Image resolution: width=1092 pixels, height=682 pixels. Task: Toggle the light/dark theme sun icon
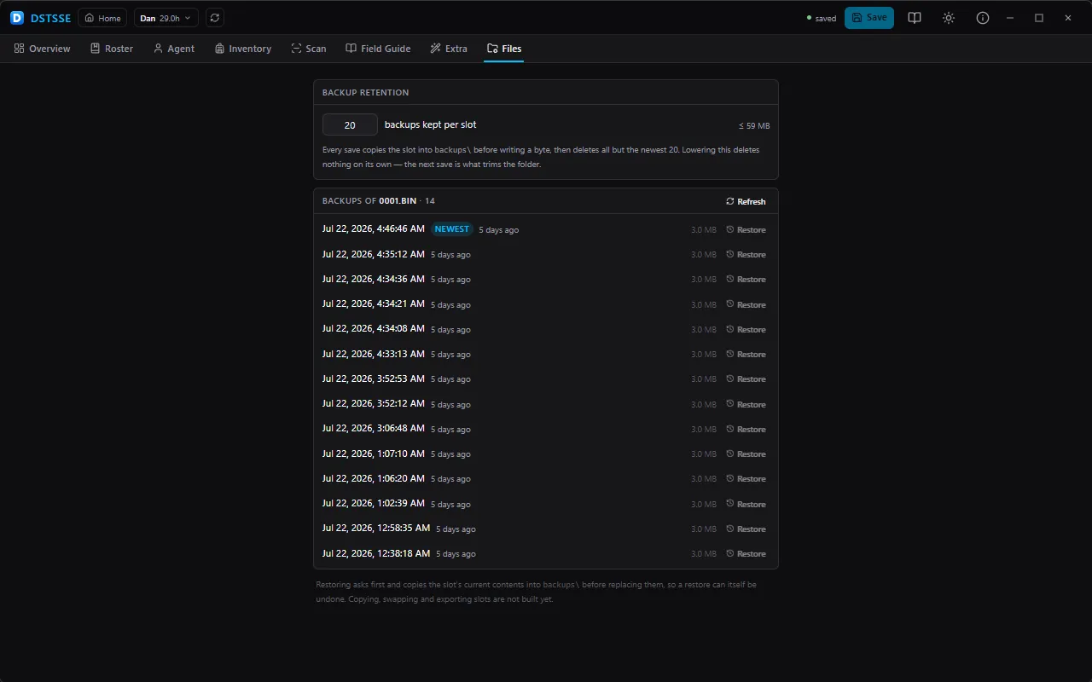(949, 18)
